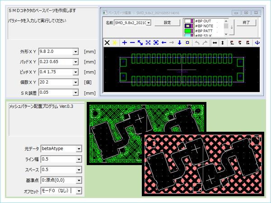Click into the ピッチXY value field
Viewport: 271px width, 203px height.
(56, 72)
